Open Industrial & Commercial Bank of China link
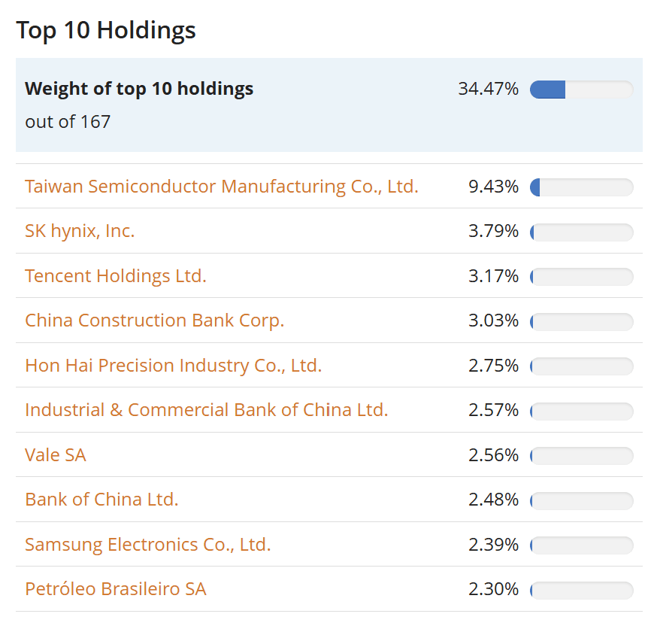This screenshot has height=635, width=654. coord(206,410)
